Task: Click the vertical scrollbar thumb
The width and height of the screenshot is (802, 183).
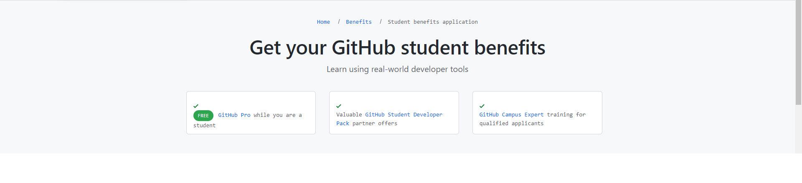Action: coord(798,52)
